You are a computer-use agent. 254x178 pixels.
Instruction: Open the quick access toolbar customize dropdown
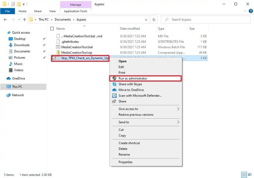tap(24, 4)
